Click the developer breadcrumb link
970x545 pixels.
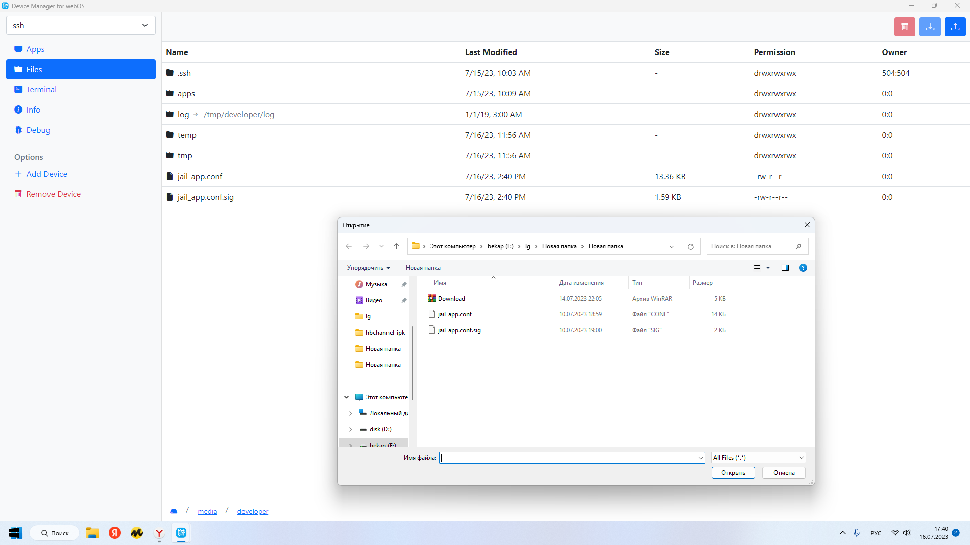point(253,511)
